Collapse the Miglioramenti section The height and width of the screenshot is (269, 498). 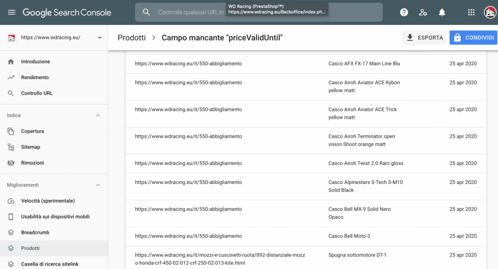[98, 185]
